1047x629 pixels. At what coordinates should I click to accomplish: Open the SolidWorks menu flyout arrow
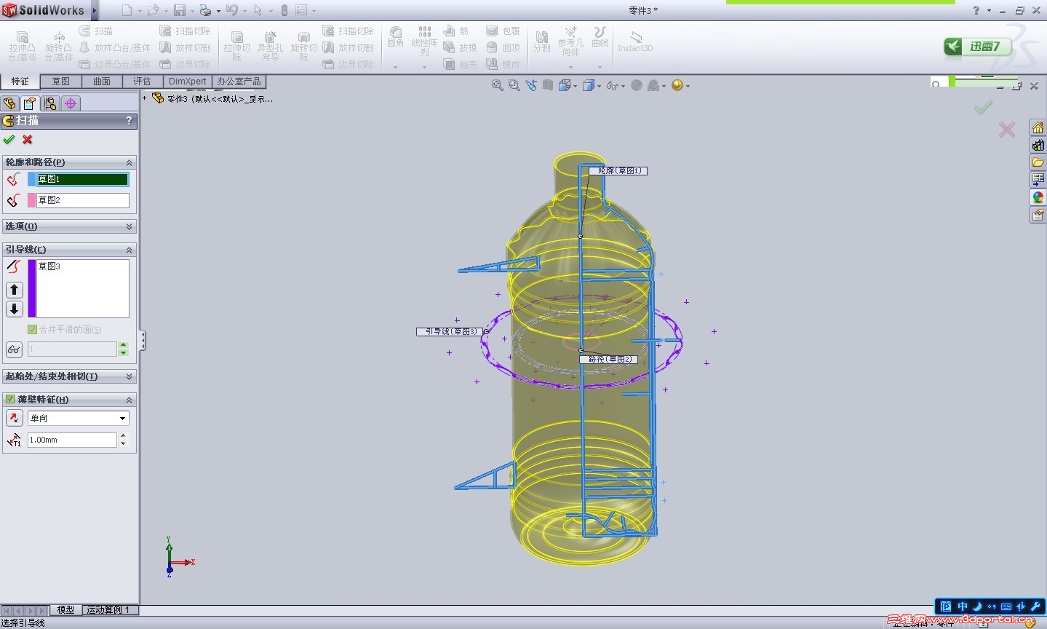(95, 10)
